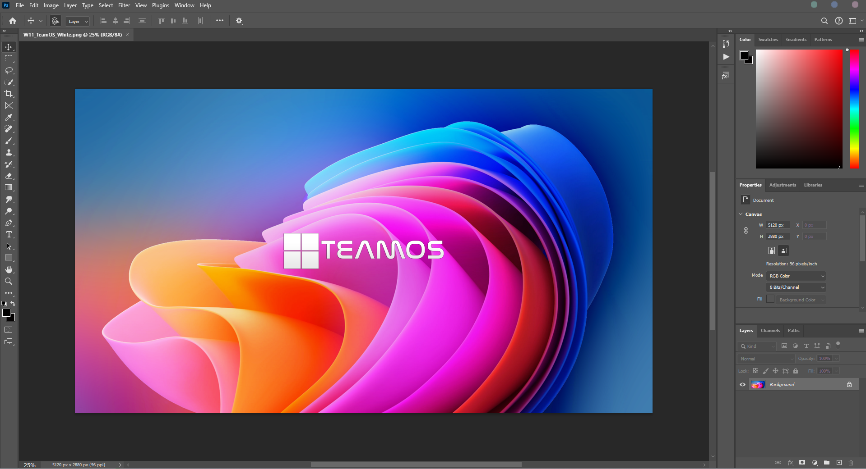The height and width of the screenshot is (469, 866).
Task: Click the foreground color swatch in toolbar
Action: (6, 313)
